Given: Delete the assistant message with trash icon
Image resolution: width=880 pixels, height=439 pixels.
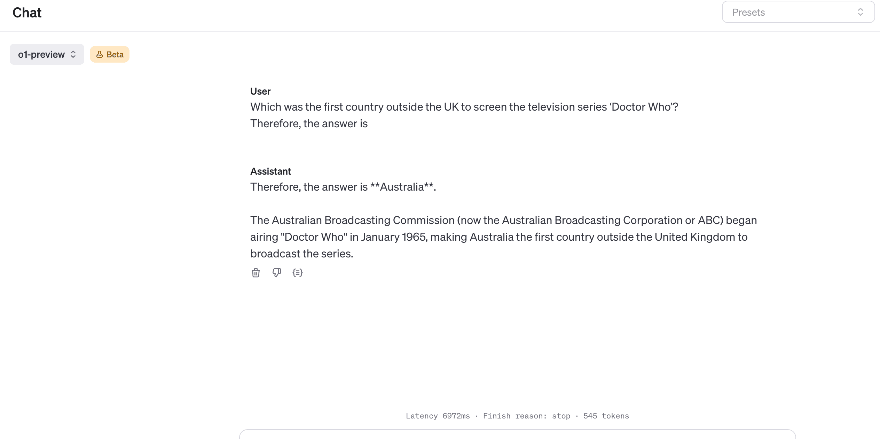Looking at the screenshot, I should coord(256,273).
